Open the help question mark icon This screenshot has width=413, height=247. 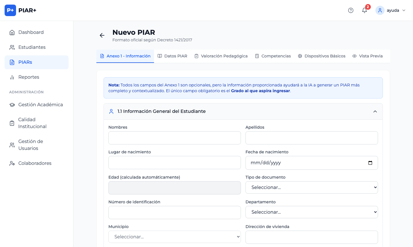pos(350,10)
